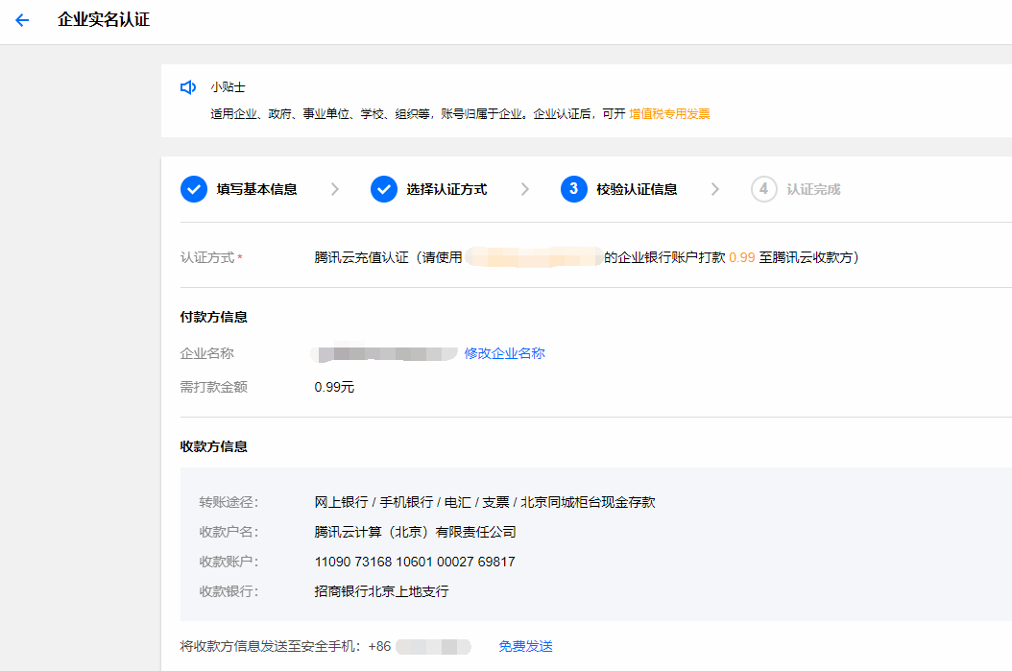Click the 付款方信息 section heading
The height and width of the screenshot is (671, 1012).
pos(213,318)
